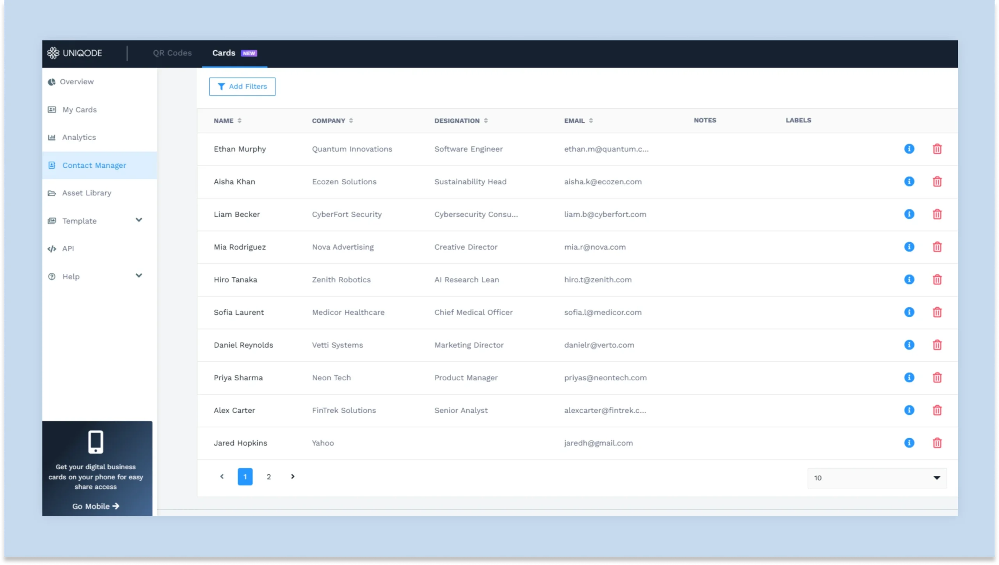Switch to the QR Codes tab
The height and width of the screenshot is (565, 999).
point(172,53)
